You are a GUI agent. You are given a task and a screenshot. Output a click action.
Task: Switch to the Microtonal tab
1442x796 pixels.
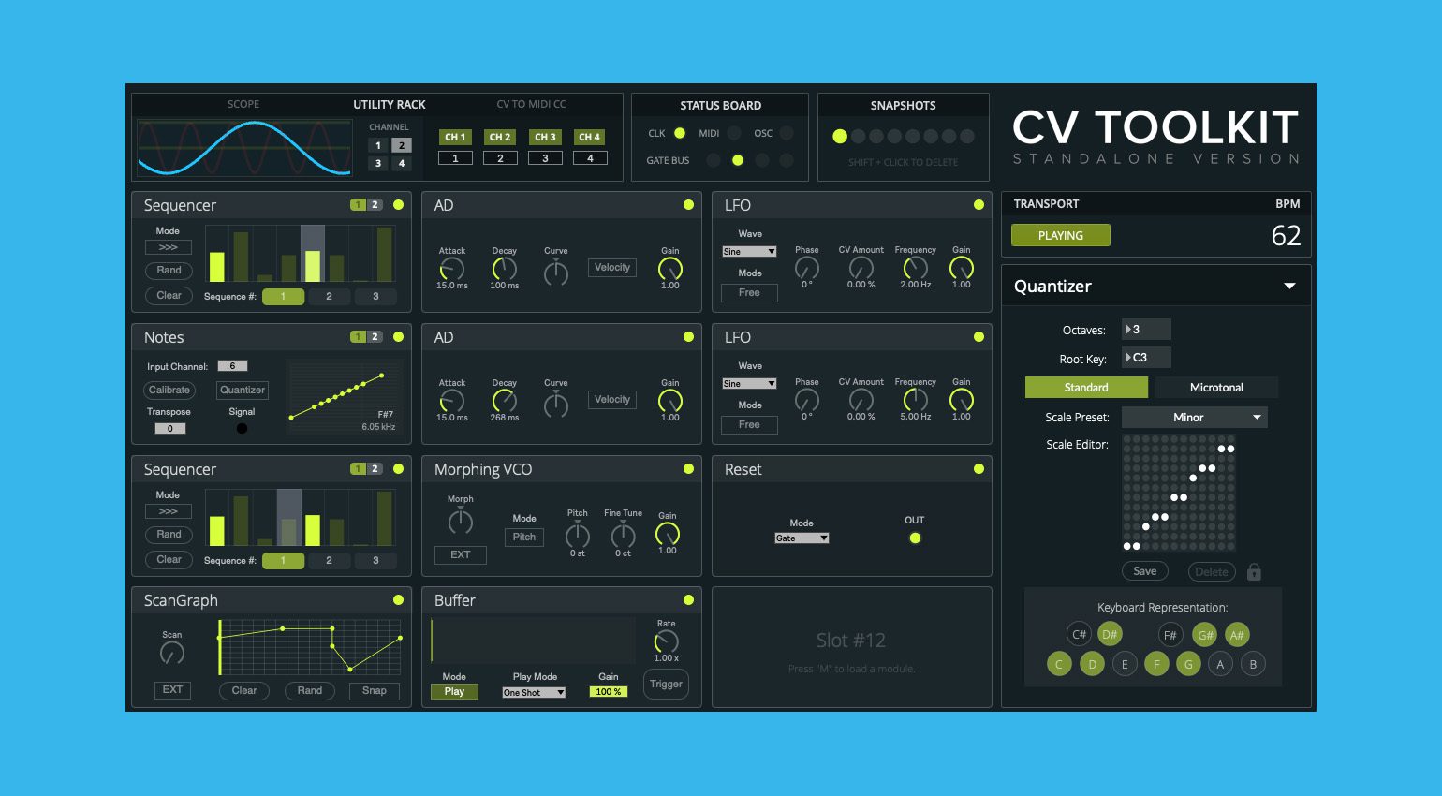[x=1215, y=387]
